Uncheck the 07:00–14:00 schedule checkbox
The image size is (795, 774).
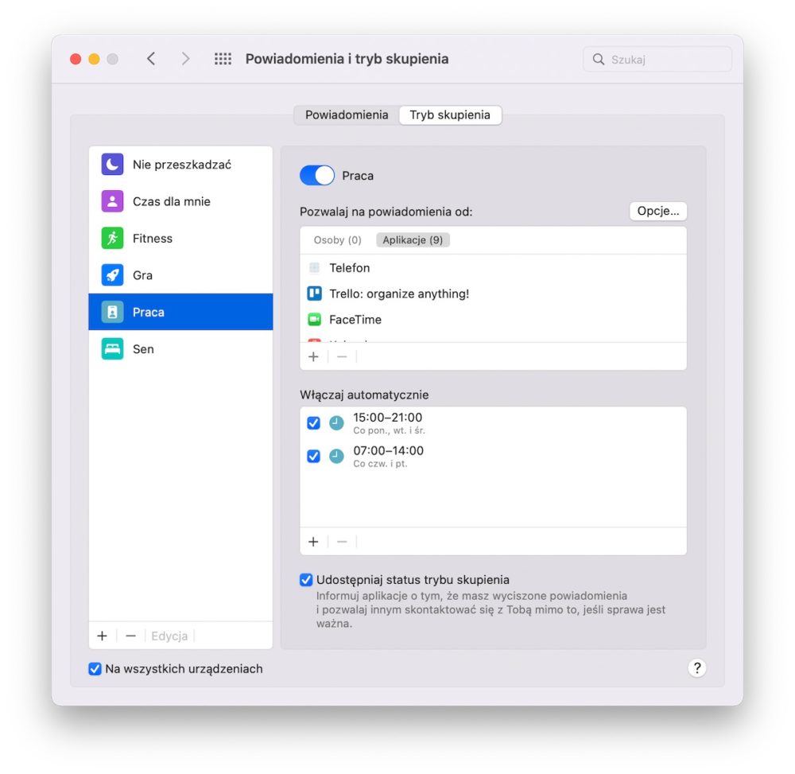[313, 456]
